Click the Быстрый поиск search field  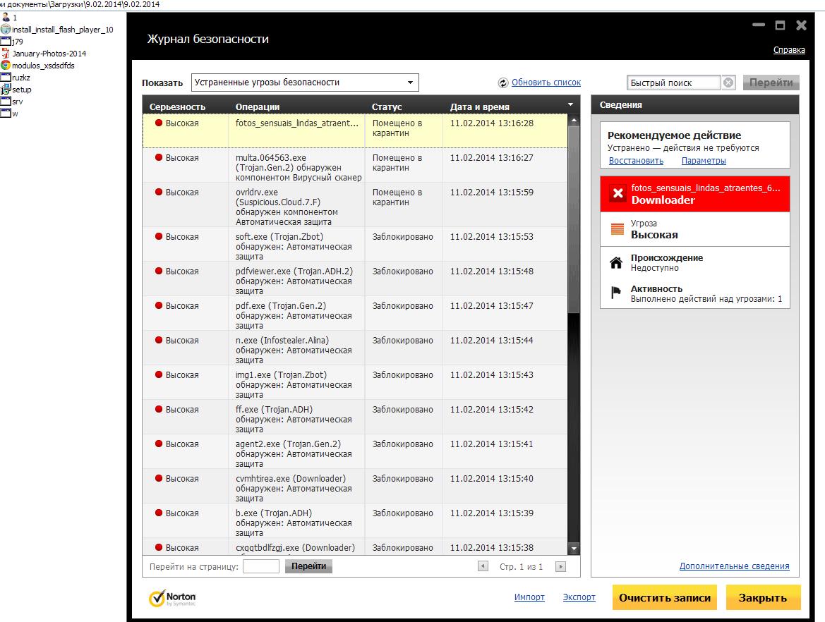[x=673, y=83]
